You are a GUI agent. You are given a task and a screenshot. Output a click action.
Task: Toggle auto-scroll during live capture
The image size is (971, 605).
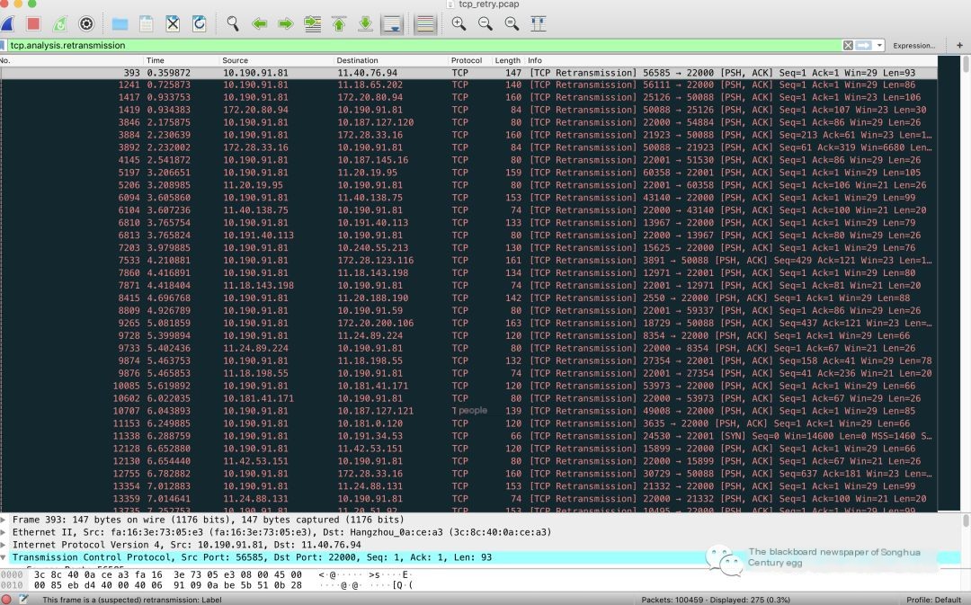(392, 24)
